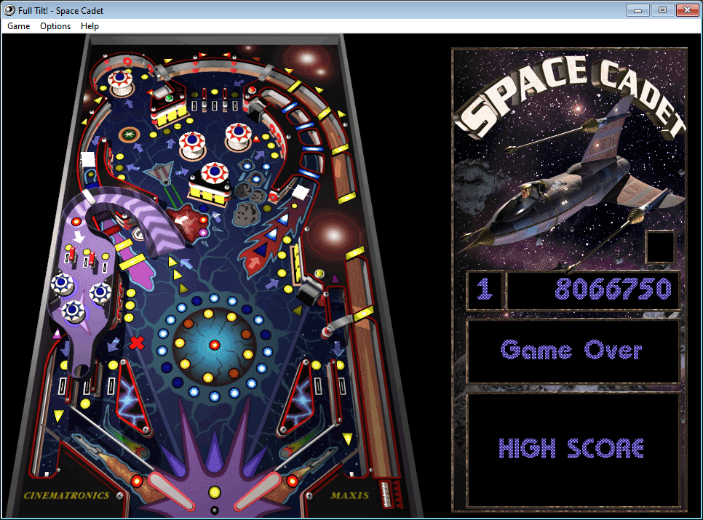The width and height of the screenshot is (703, 520).
Task: Click the MAXIS label
Action: (x=350, y=495)
